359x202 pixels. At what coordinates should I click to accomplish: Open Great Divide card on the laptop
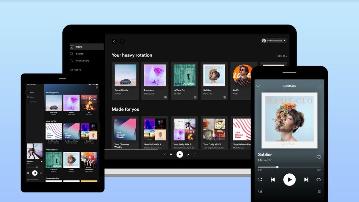pos(125,81)
